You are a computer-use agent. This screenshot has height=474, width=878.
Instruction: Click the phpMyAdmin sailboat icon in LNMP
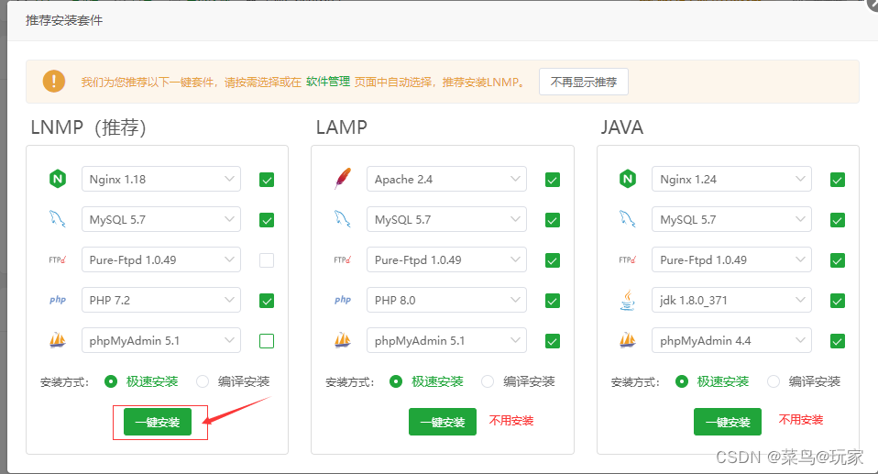[58, 340]
